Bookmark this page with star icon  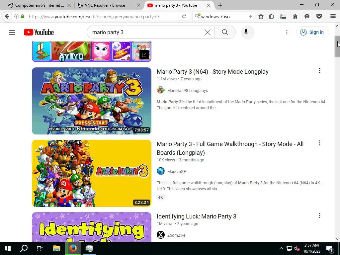click(261, 16)
